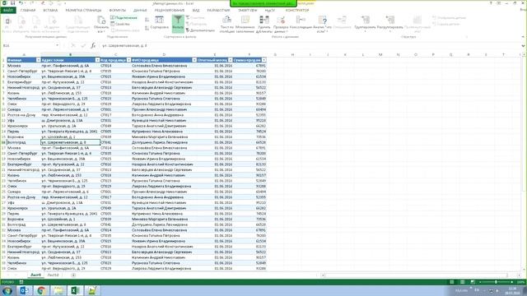
Task: Switch to КОНСТРУКТОР ribbon tab
Action: 297,11
